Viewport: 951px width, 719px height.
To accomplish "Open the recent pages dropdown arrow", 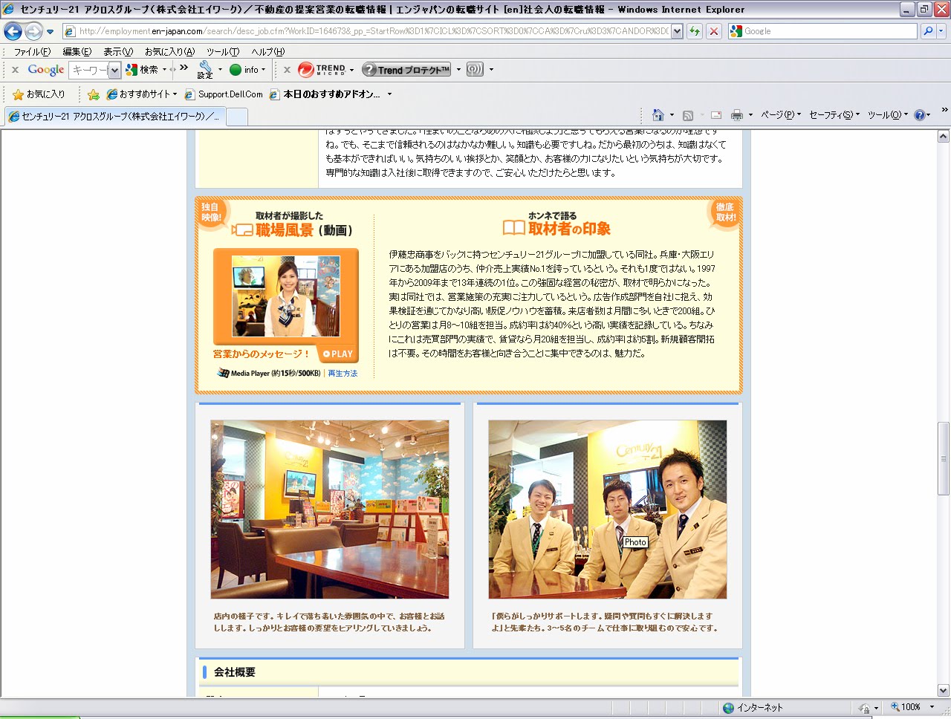I will [50, 32].
